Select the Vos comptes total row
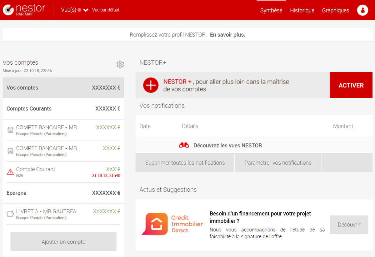This screenshot has height=257, width=375. (x=63, y=88)
